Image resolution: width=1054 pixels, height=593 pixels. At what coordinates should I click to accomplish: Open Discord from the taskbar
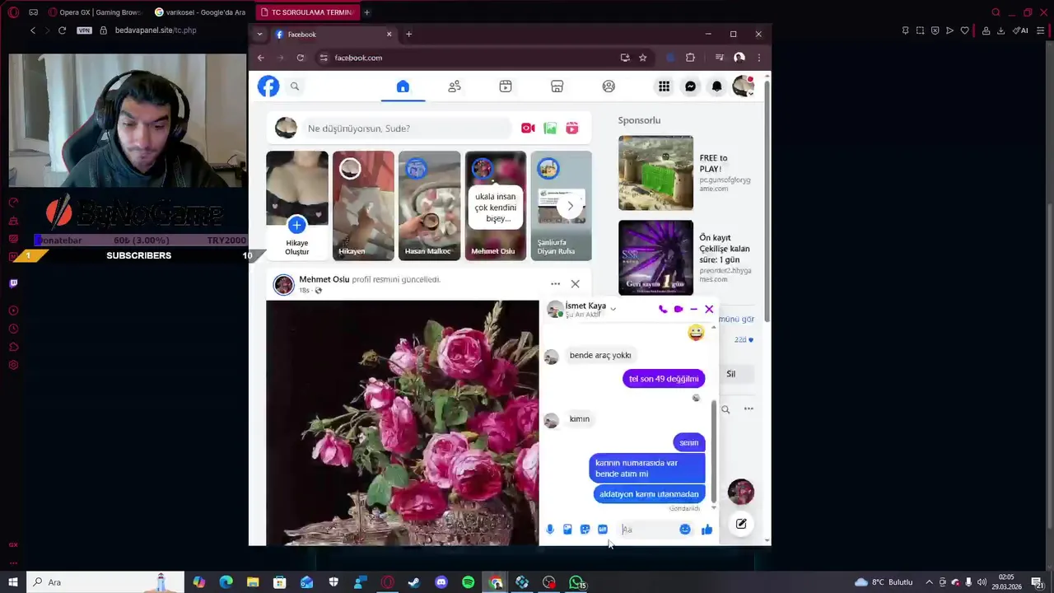(441, 582)
